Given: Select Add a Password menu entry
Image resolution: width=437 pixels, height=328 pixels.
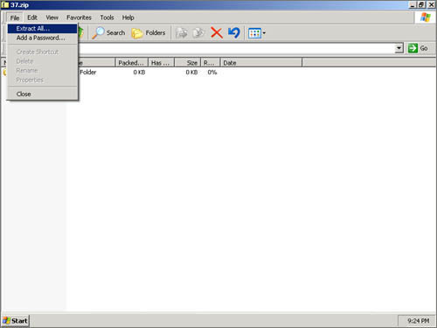Looking at the screenshot, I should (42, 38).
